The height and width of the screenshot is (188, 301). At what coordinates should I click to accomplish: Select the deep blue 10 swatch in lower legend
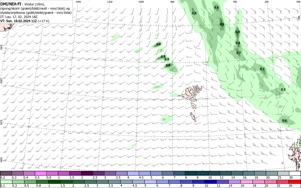(210, 182)
